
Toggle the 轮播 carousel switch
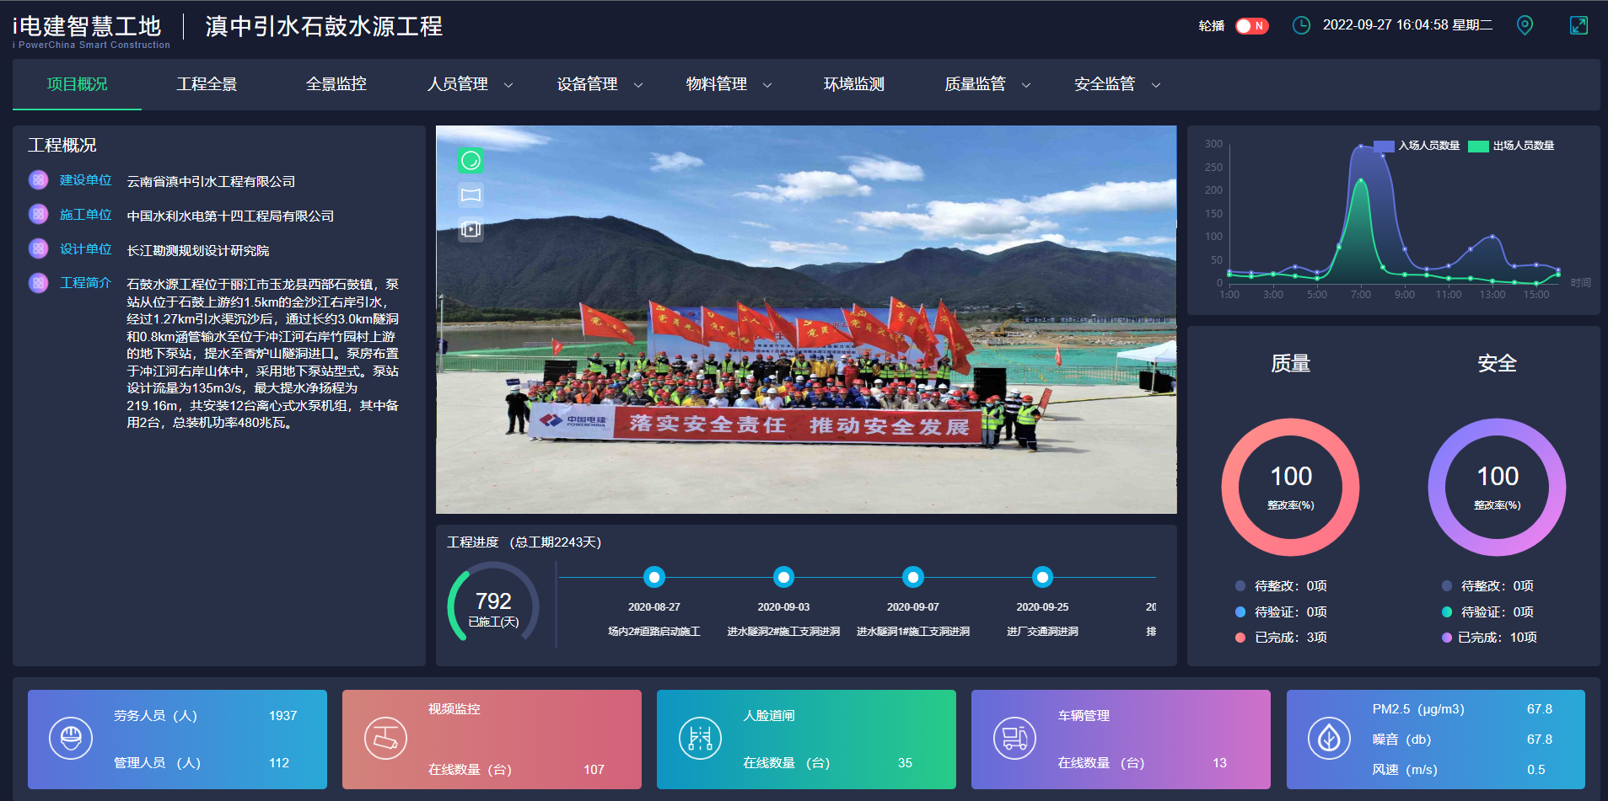click(x=1251, y=26)
